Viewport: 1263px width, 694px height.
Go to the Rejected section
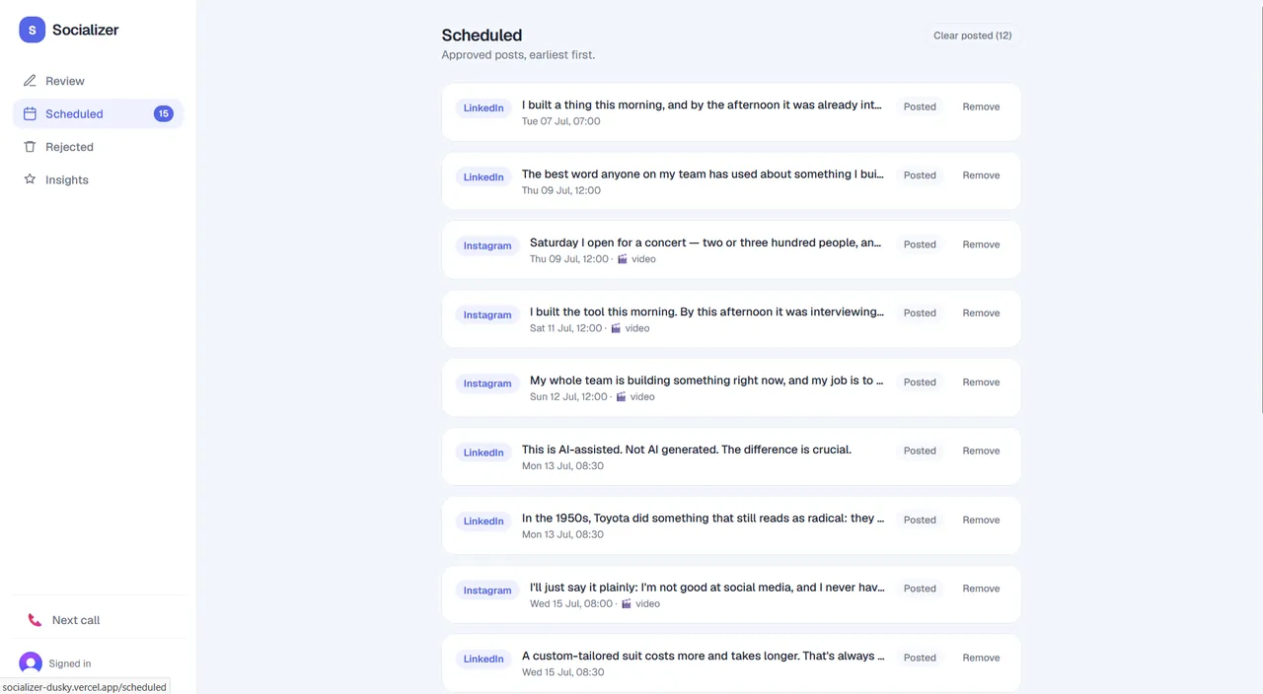(x=98, y=147)
